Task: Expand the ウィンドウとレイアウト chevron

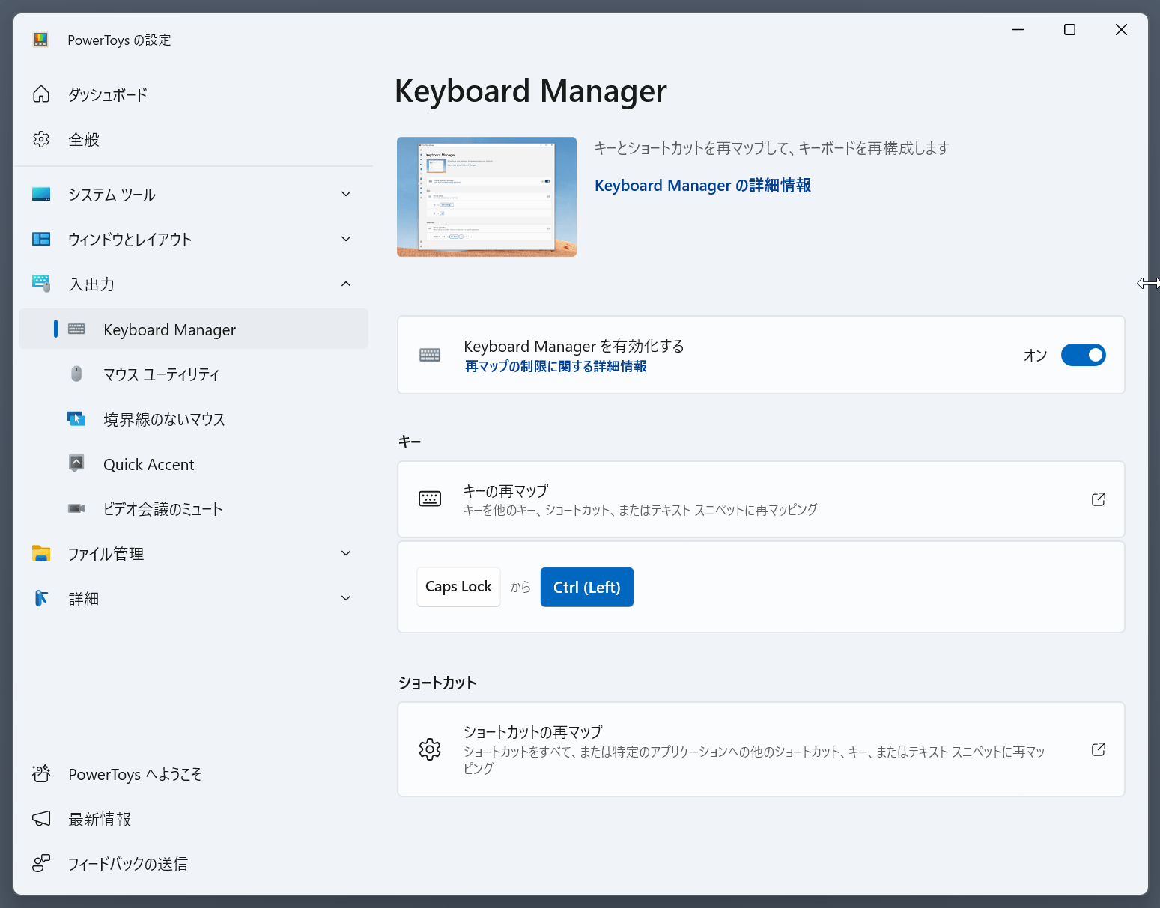Action: (346, 240)
